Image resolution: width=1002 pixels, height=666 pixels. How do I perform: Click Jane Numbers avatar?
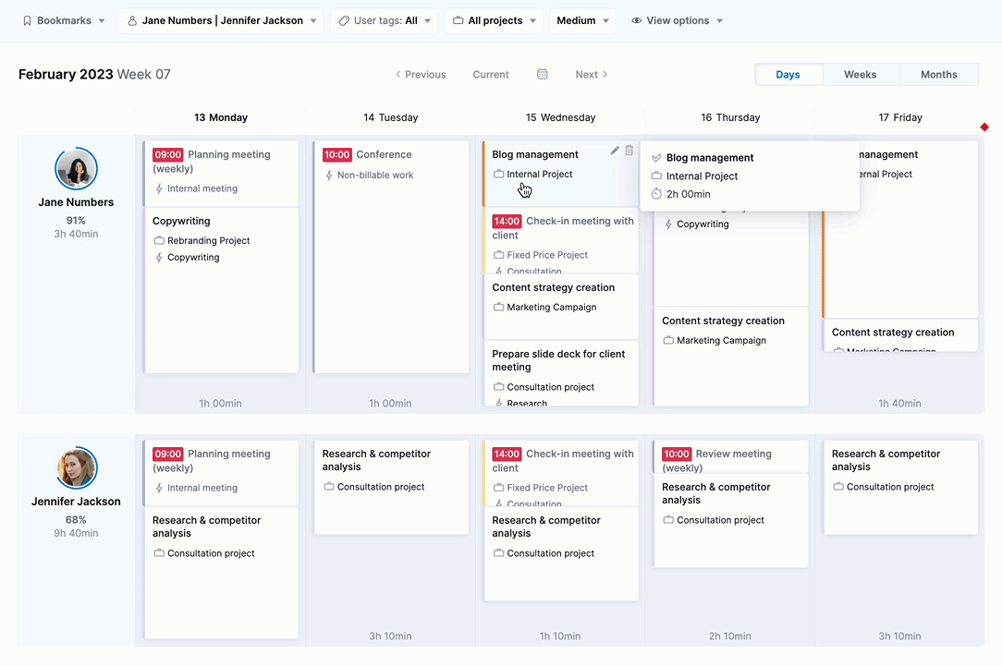pos(76,168)
